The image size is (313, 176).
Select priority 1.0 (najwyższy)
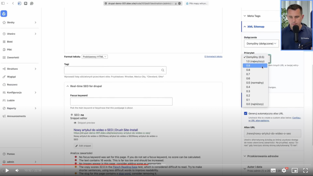(255, 61)
